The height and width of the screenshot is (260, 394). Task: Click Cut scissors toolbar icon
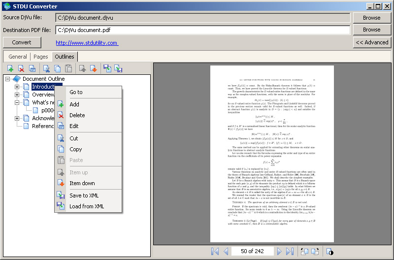click(x=46, y=68)
